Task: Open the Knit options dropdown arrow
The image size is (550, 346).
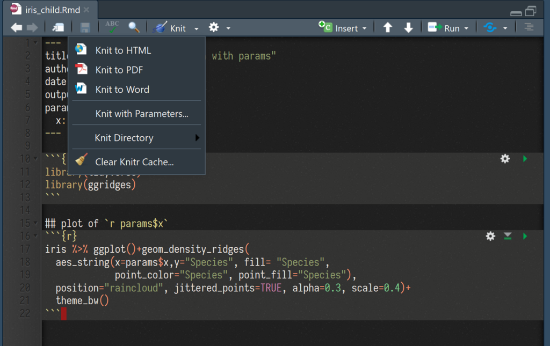Action: tap(197, 29)
